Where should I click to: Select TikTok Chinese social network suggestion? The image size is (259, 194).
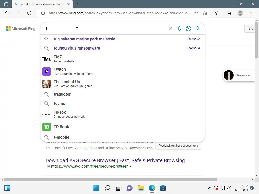123,114
